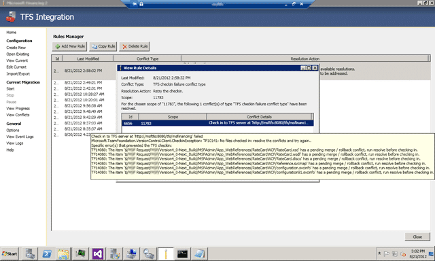Click the pin icon on remote session bar
The image size is (435, 261).
tap(135, 4)
